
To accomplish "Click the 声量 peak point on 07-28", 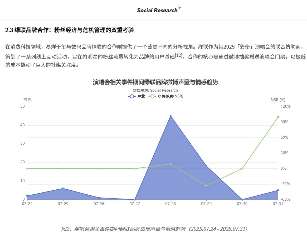I will click(x=170, y=116).
